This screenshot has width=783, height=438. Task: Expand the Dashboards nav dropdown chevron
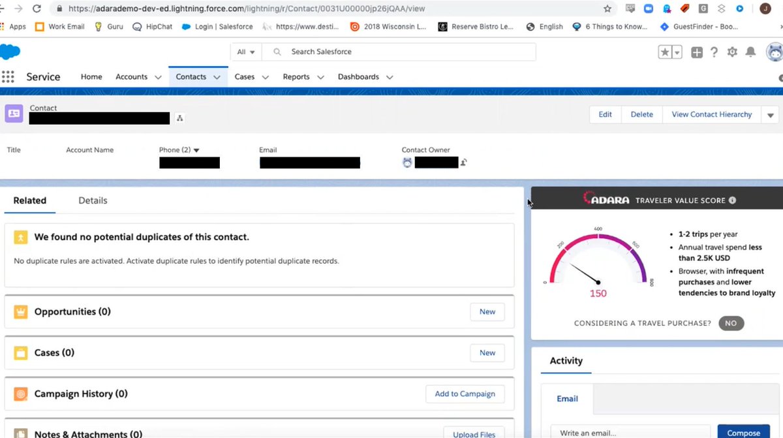point(390,77)
